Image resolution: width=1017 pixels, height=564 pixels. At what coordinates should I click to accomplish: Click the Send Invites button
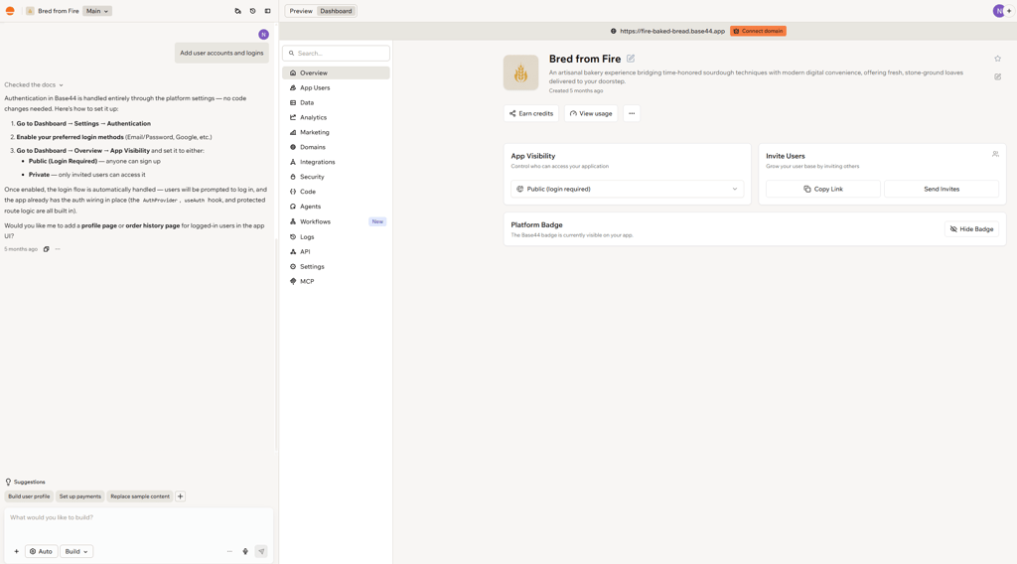pos(942,190)
